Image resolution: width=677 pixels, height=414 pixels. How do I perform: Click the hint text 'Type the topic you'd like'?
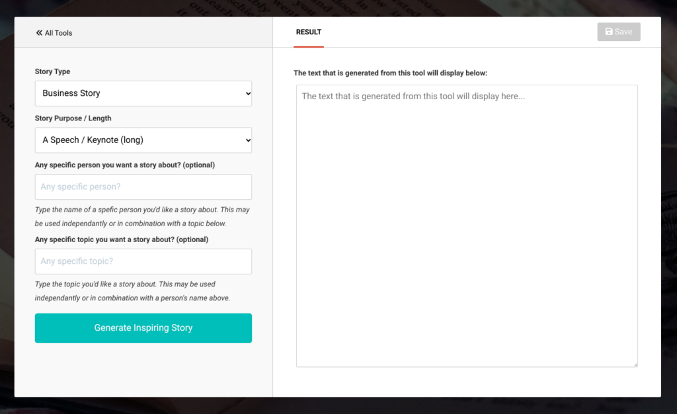click(x=132, y=291)
